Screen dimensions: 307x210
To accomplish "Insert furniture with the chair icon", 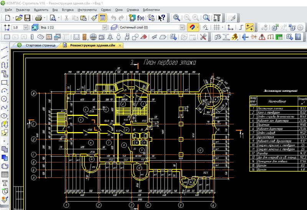I will 127,36.
